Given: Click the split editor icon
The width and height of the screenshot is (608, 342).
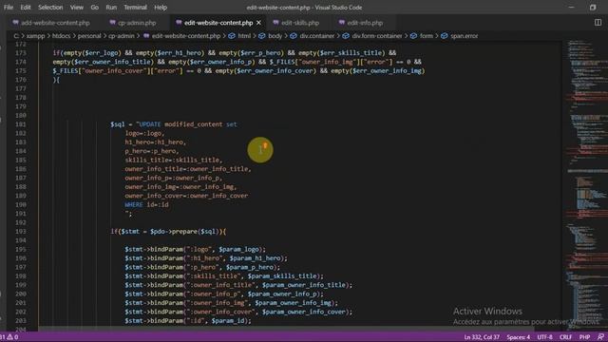Looking at the screenshot, I should pyautogui.click(x=598, y=23).
